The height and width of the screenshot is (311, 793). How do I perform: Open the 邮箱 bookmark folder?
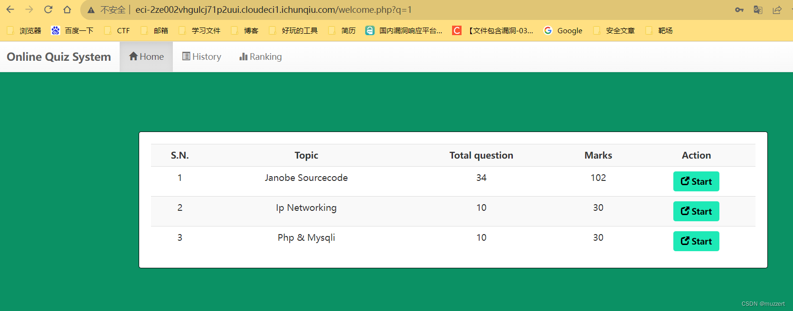click(154, 30)
